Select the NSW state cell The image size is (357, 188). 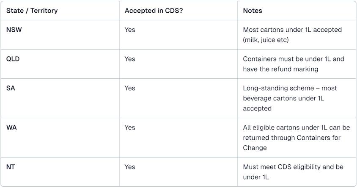coord(14,30)
